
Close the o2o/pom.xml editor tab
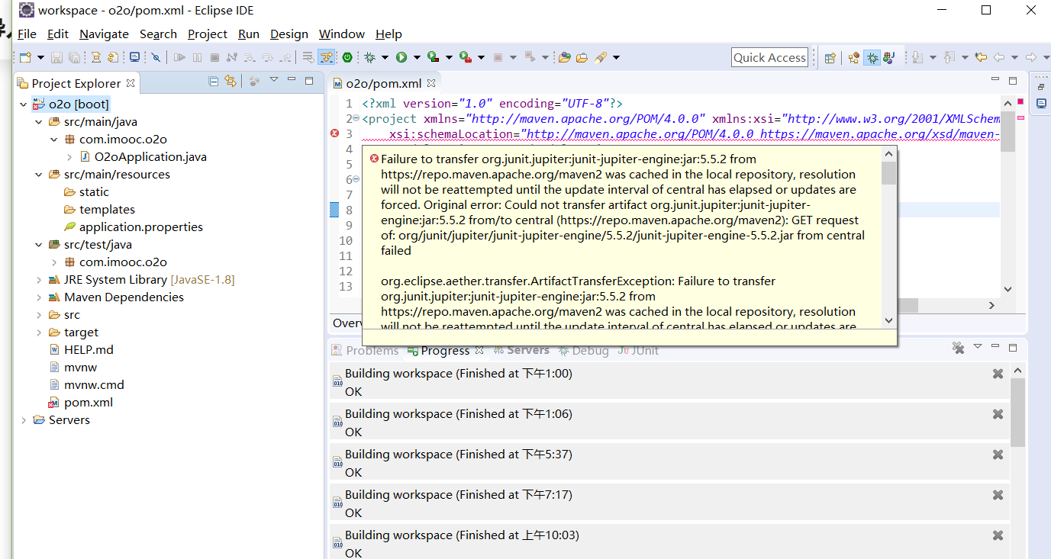click(x=431, y=83)
